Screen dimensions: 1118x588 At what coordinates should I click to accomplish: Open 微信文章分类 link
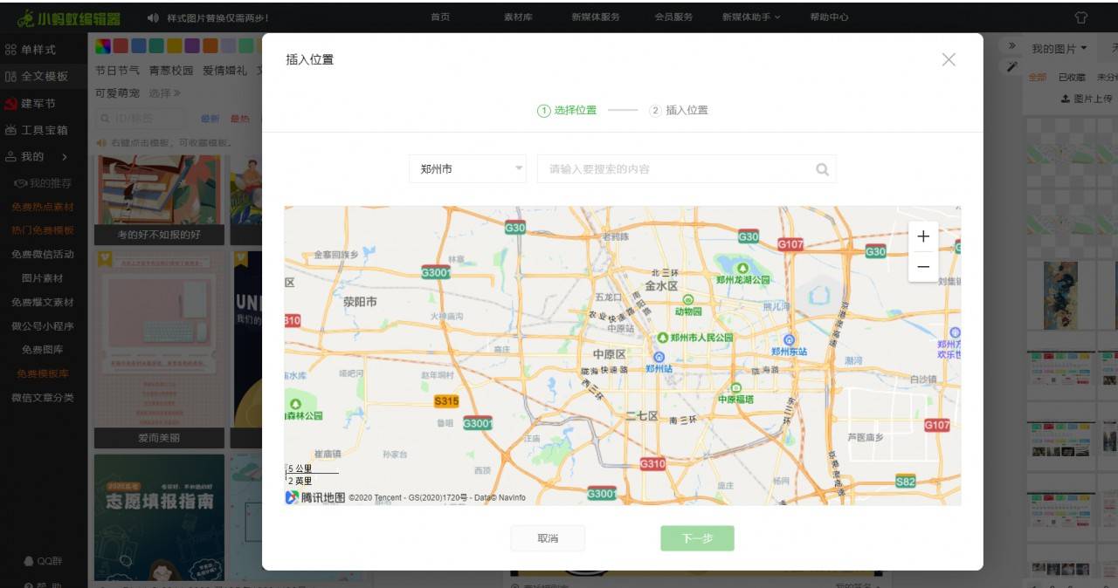coord(43,398)
